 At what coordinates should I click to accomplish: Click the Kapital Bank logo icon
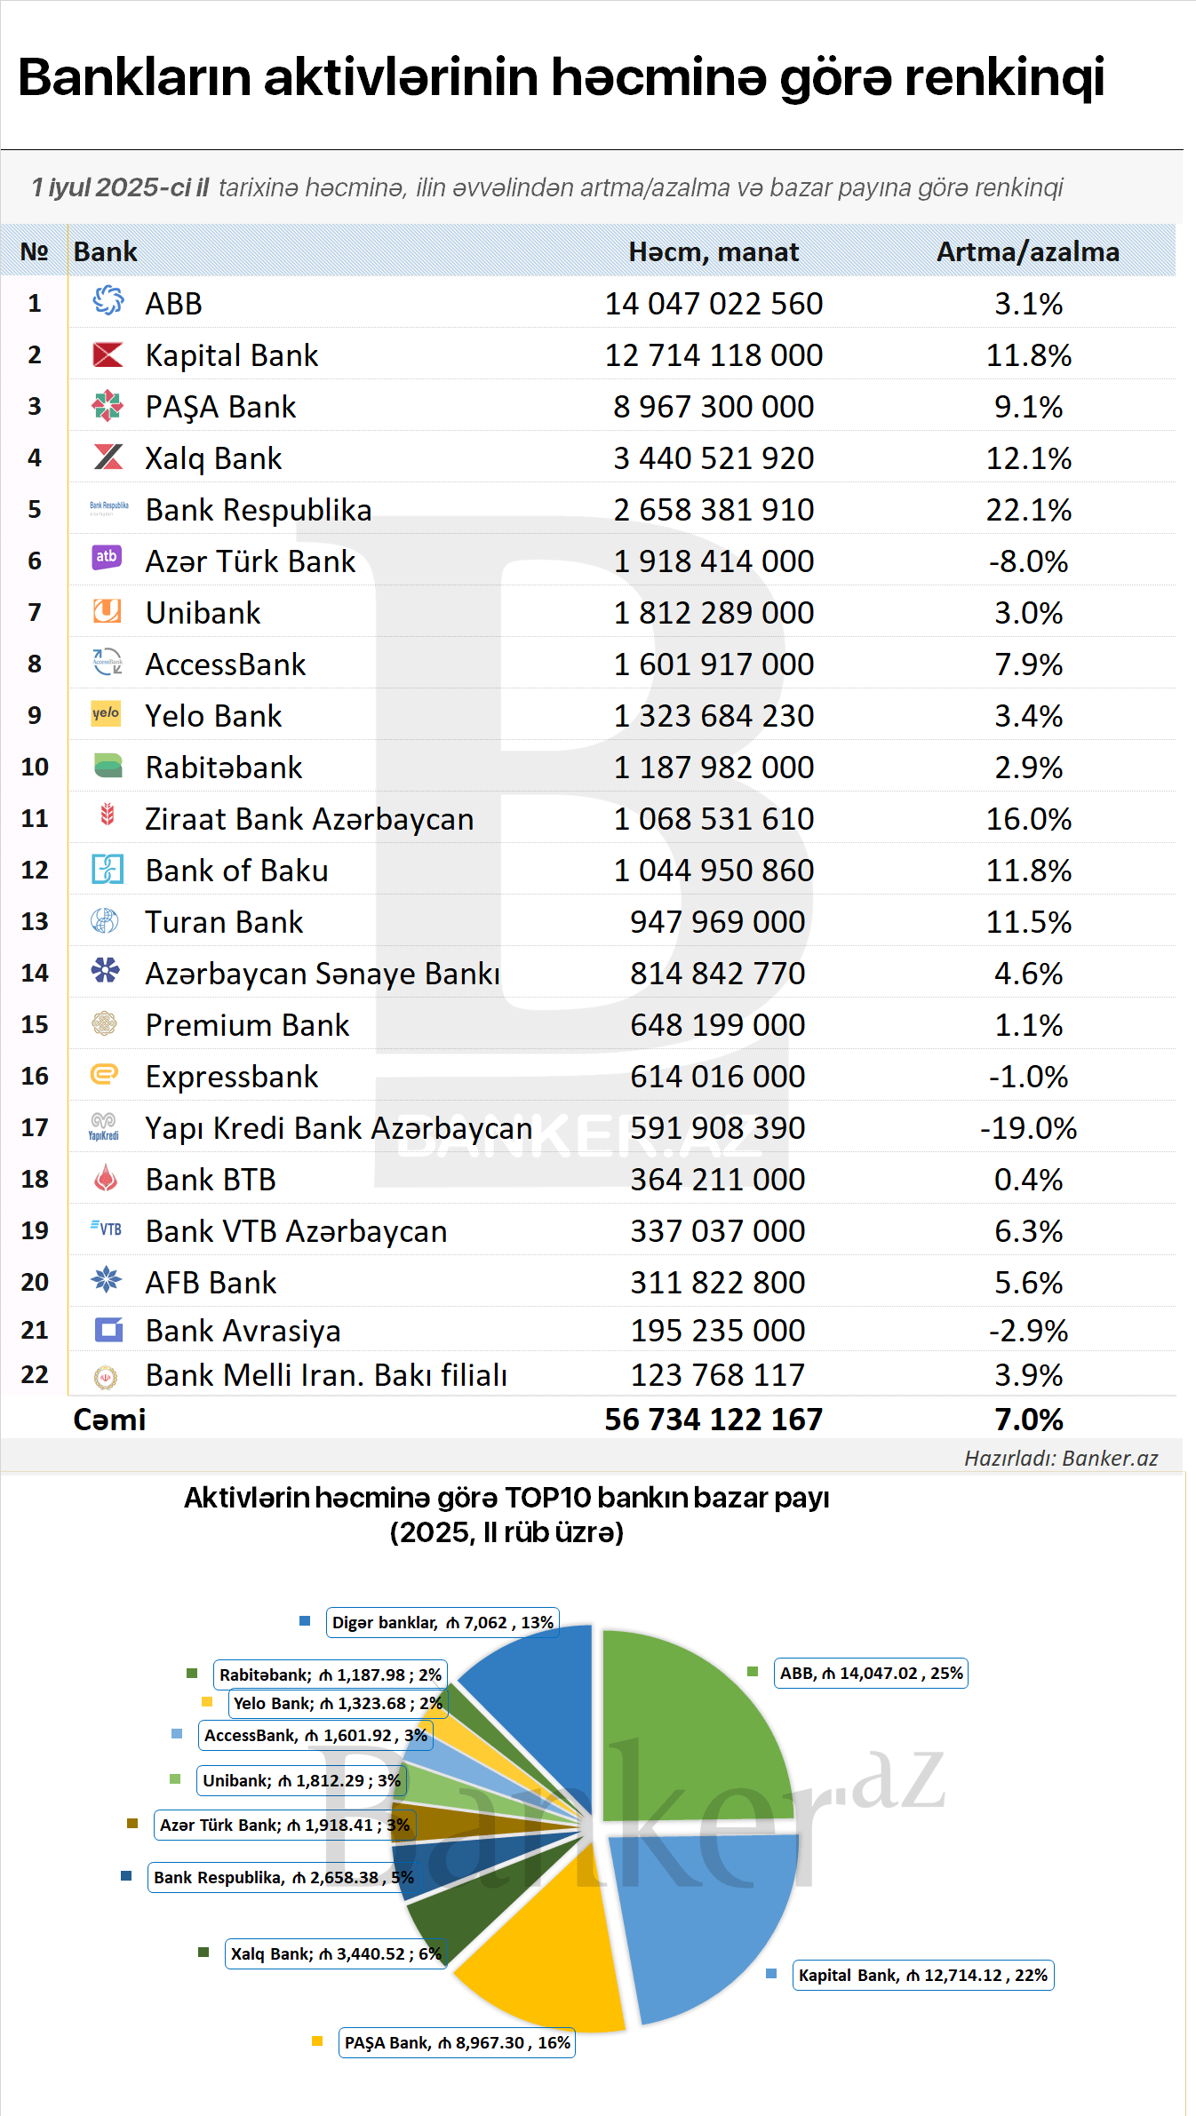point(108,354)
